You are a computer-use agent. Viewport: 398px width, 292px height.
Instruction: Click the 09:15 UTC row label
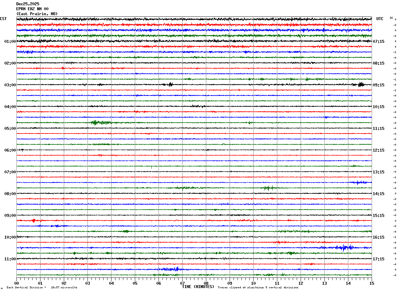tap(379, 85)
